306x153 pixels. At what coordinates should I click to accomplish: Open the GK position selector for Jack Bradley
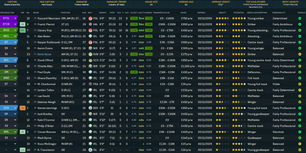pos(15,114)
